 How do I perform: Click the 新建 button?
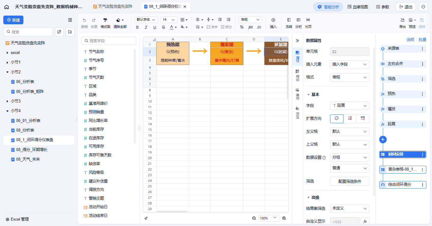coord(13,20)
